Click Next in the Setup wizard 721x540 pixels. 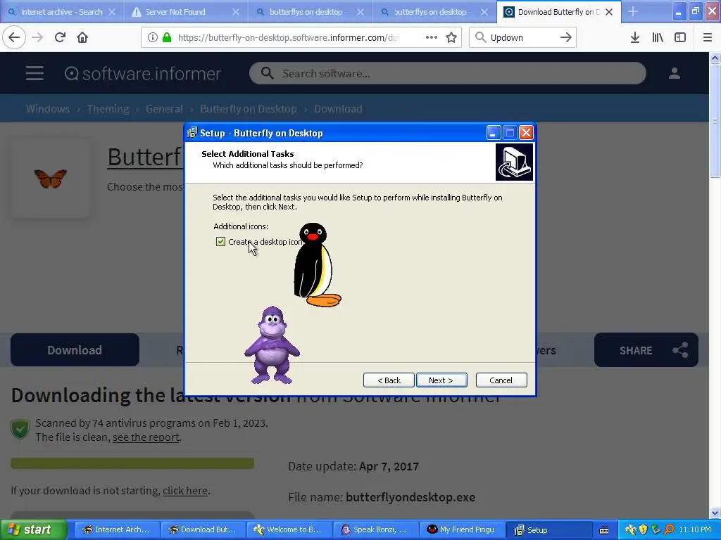pos(441,380)
